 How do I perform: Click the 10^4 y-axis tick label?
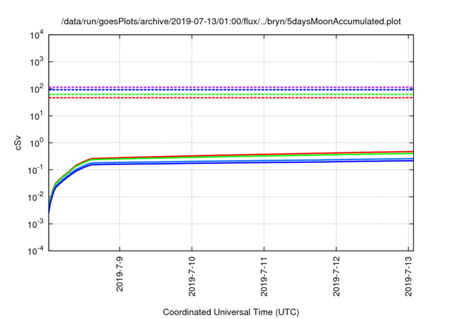pyautogui.click(x=36, y=35)
